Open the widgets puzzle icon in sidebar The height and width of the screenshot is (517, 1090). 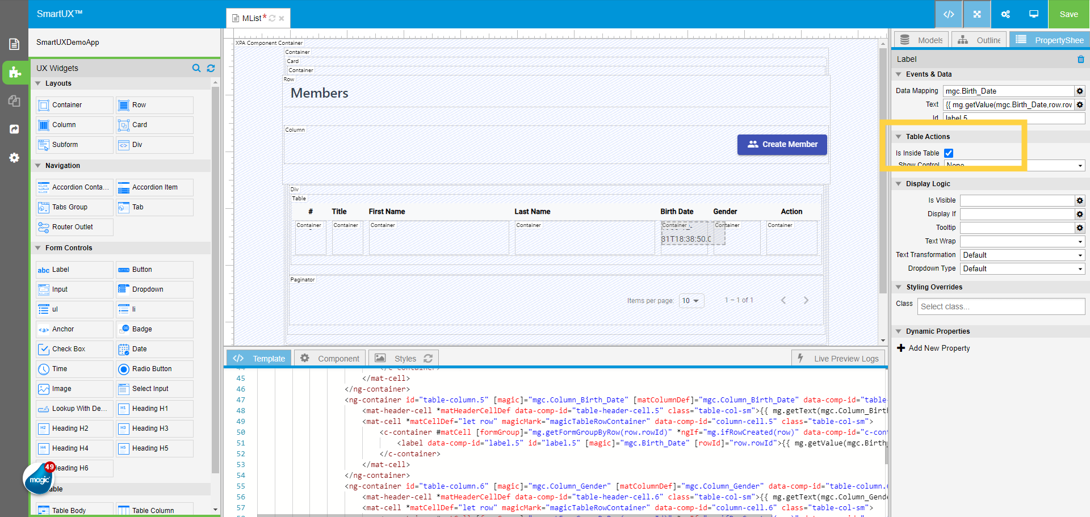coord(15,73)
